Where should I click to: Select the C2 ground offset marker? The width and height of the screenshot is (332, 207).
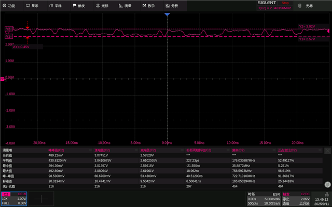[x=2, y=79]
